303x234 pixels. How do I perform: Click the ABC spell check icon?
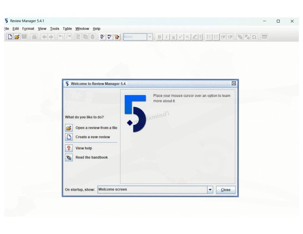click(x=110, y=37)
